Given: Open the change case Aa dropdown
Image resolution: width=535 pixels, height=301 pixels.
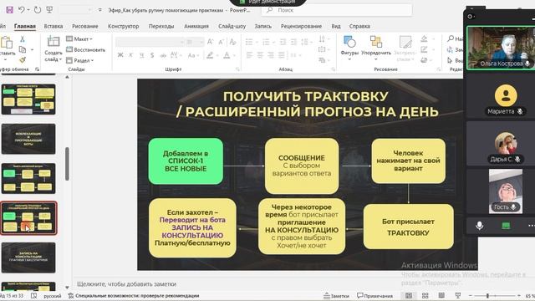Looking at the screenshot, I should click(x=193, y=55).
